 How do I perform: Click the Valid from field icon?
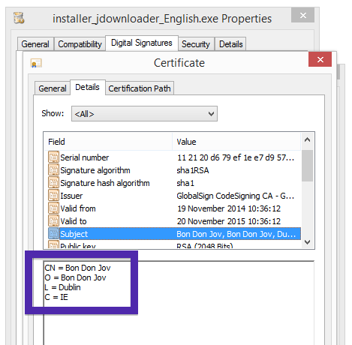[53, 208]
